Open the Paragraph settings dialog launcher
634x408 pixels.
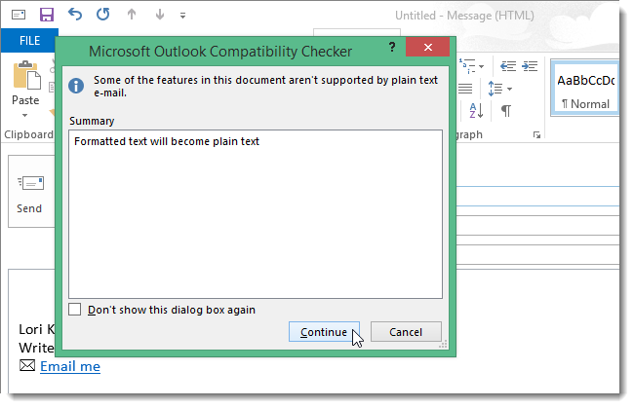pos(536,134)
